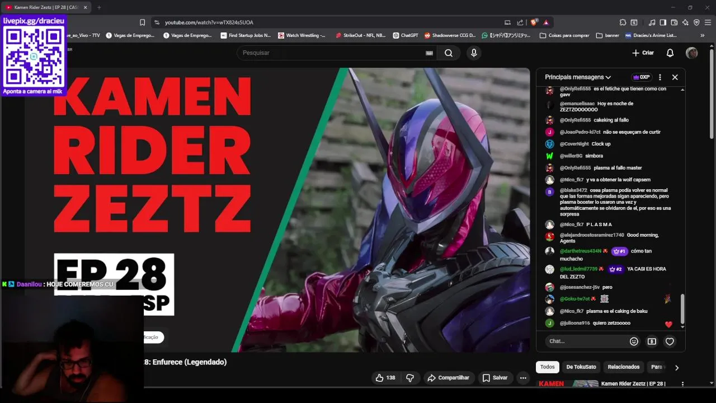Image resolution: width=716 pixels, height=403 pixels.
Task: Click username @darthetreus434N in chat
Action: click(x=581, y=251)
